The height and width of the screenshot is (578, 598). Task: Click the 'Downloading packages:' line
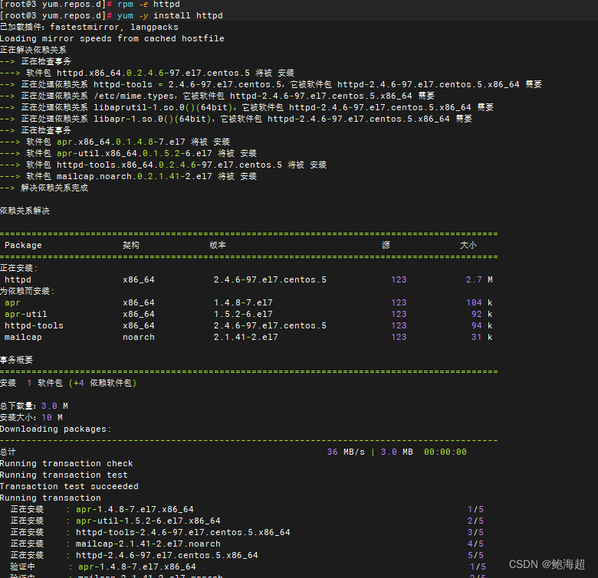56,429
